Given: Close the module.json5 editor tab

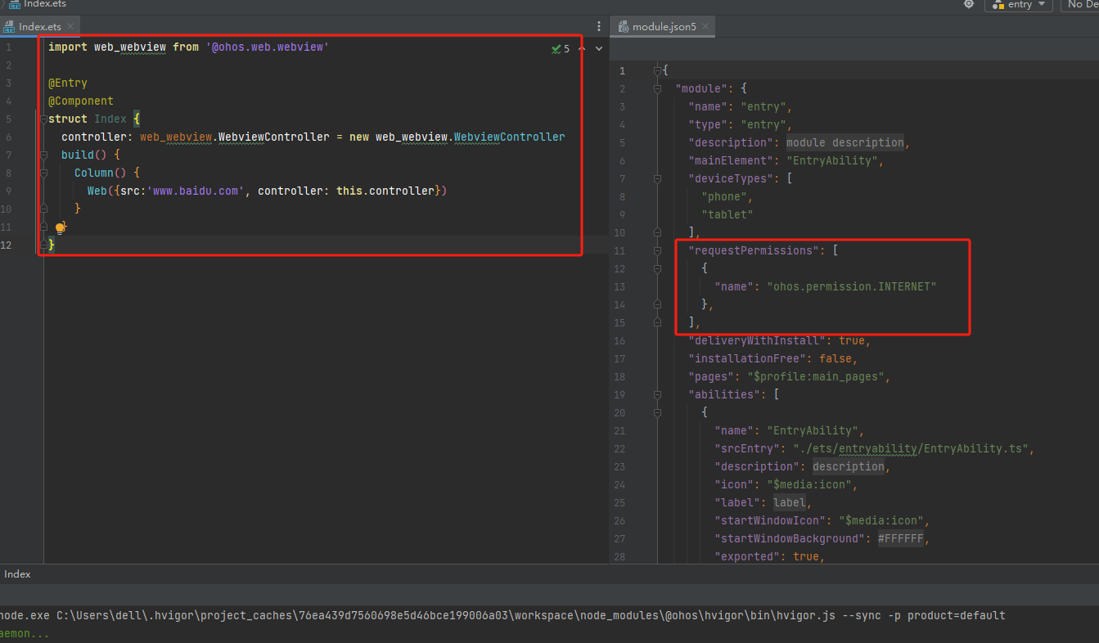Looking at the screenshot, I should click(x=706, y=27).
